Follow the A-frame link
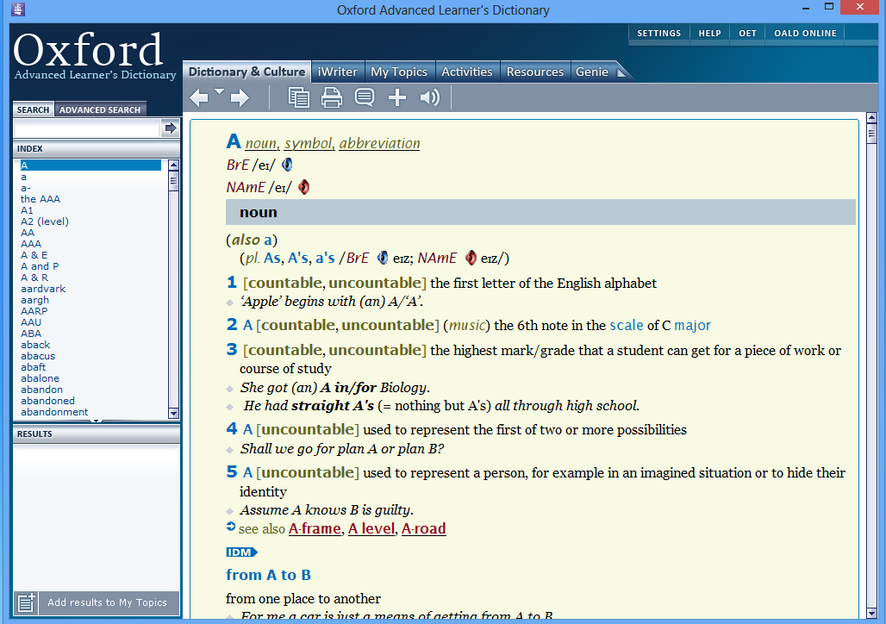This screenshot has height=624, width=886. pyautogui.click(x=315, y=528)
